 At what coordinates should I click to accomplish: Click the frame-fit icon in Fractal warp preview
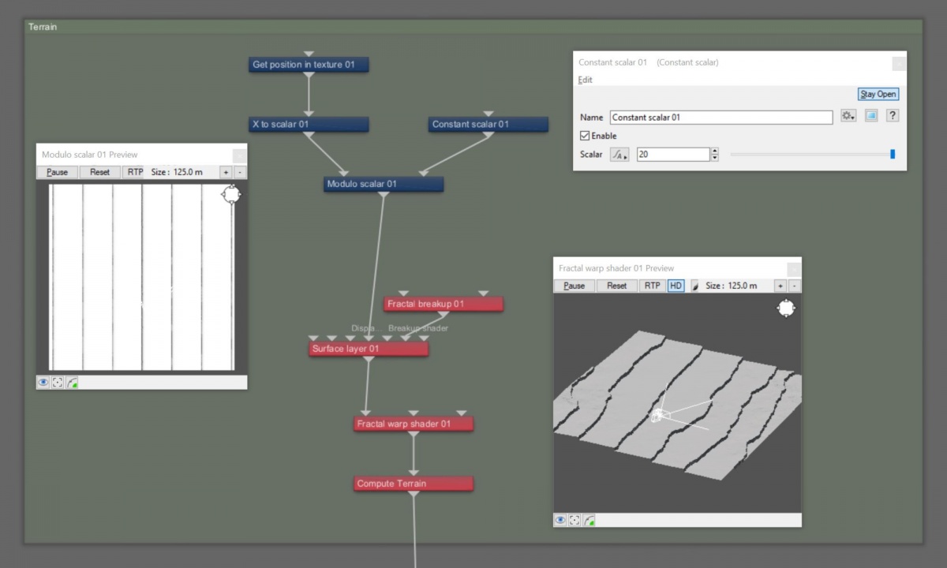[575, 521]
